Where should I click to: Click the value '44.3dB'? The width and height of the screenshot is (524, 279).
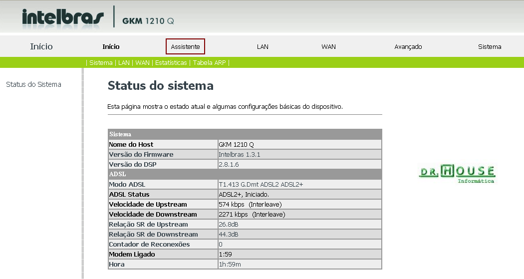coord(229,235)
